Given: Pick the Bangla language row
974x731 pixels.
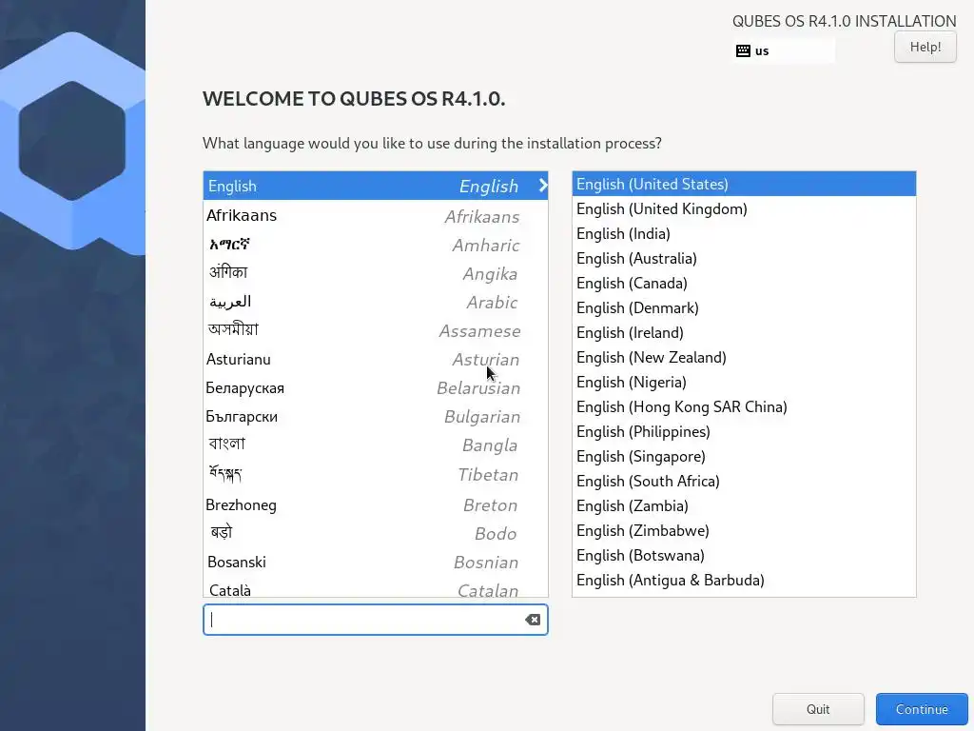Looking at the screenshot, I should 375,445.
